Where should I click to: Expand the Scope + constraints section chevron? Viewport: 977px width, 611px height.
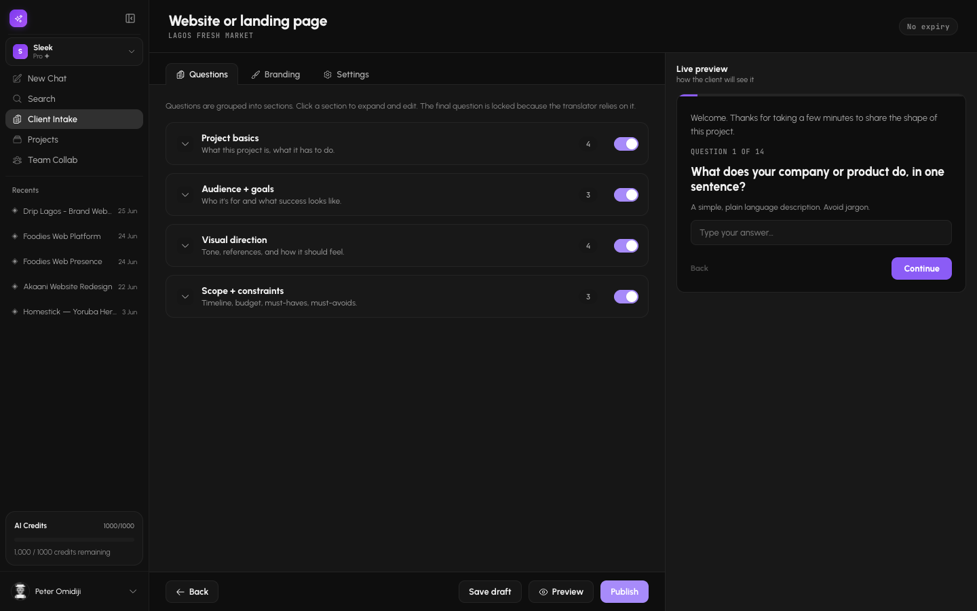click(185, 297)
